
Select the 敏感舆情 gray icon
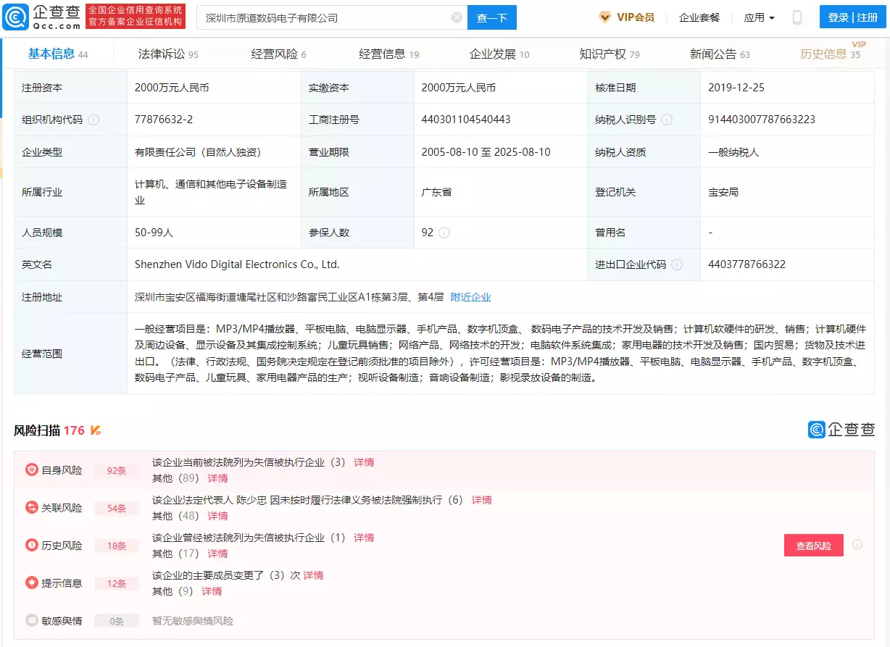coord(32,621)
